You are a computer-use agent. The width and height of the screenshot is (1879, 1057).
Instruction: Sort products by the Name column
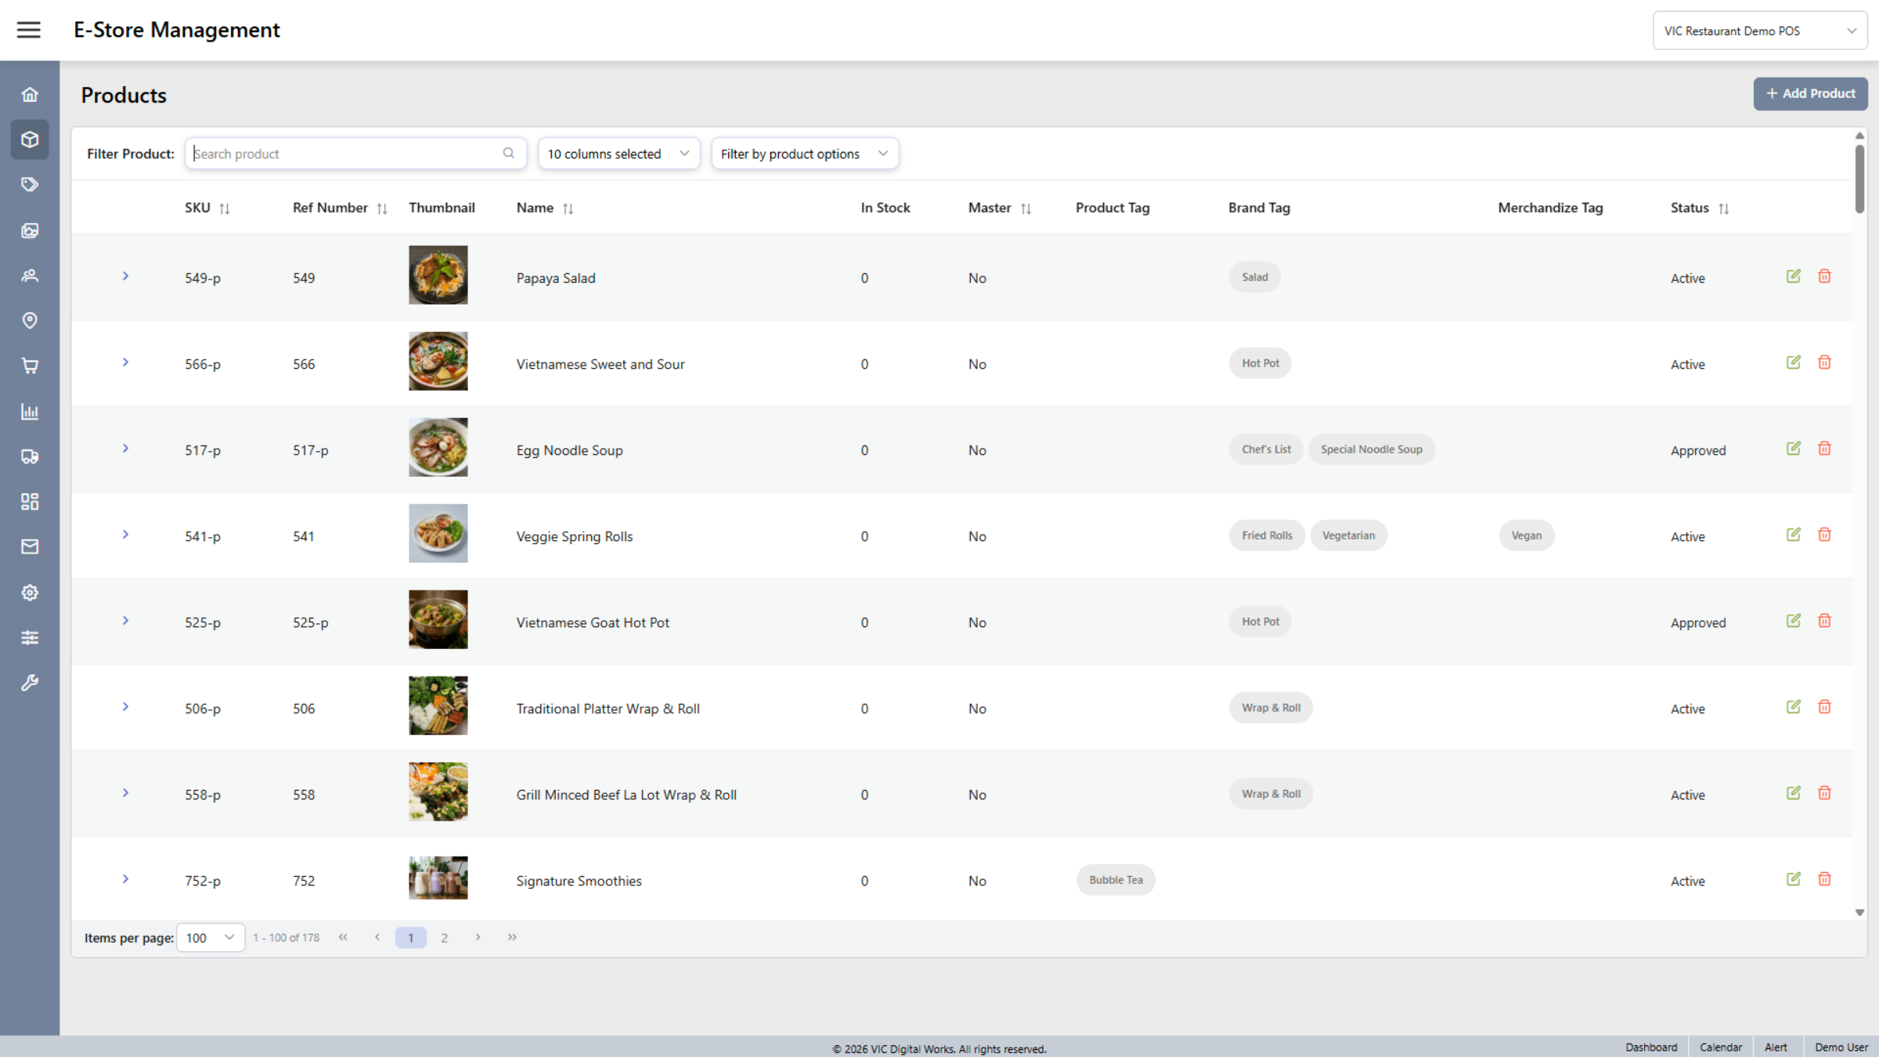click(x=569, y=207)
